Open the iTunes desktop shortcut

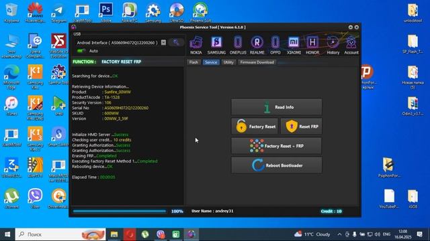[11, 106]
